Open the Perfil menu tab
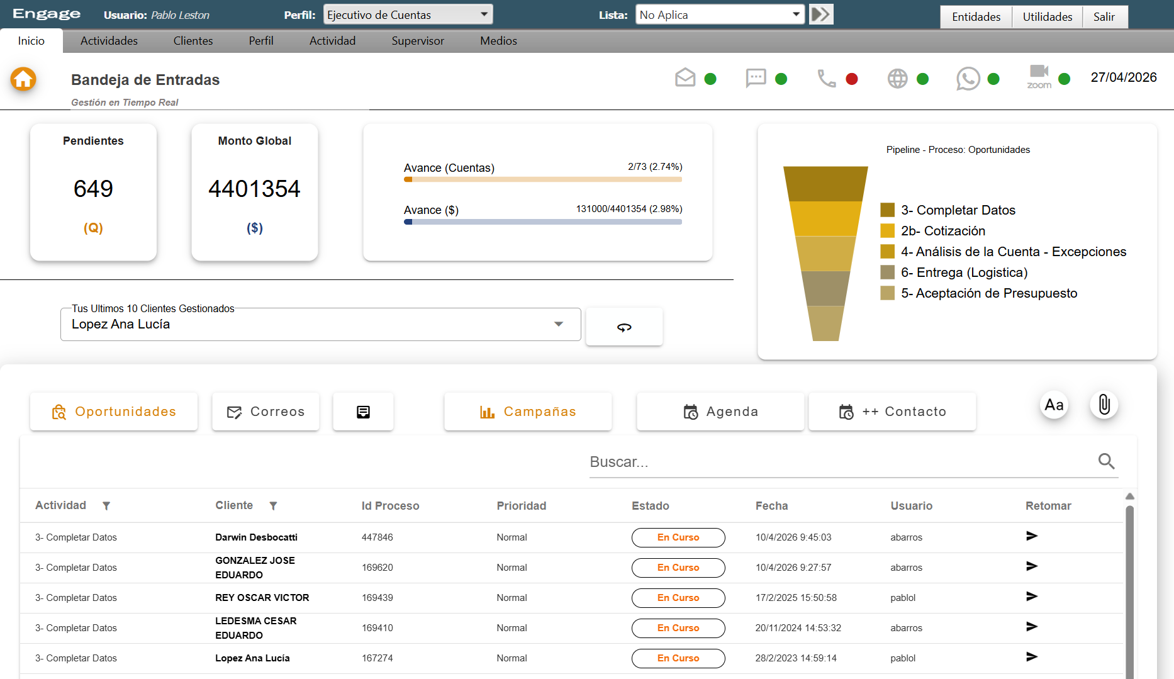 pos(261,41)
